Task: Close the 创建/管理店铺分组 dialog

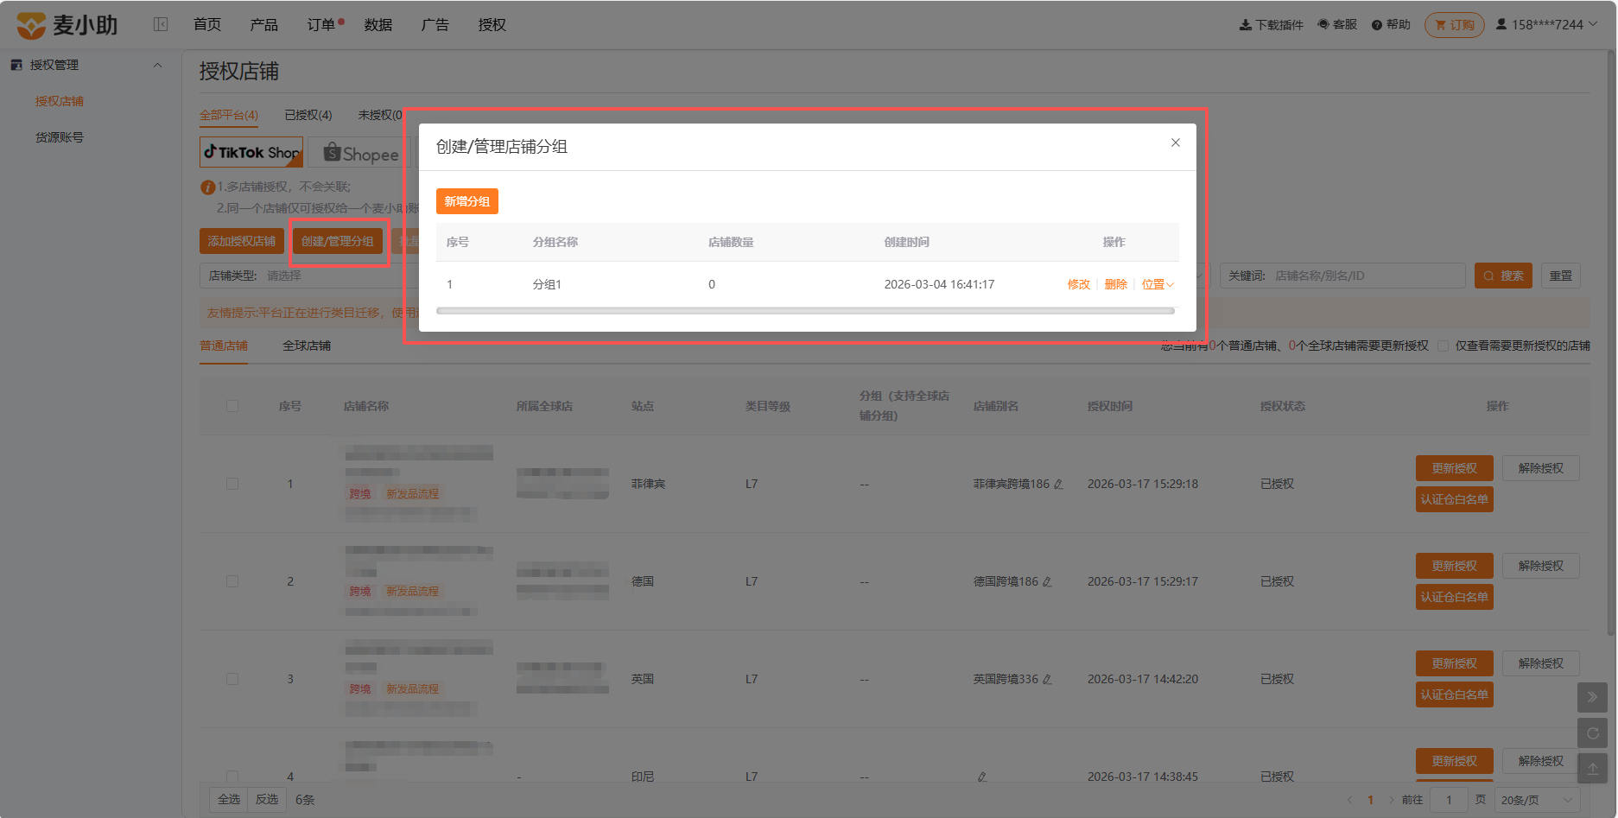Action: pyautogui.click(x=1175, y=143)
